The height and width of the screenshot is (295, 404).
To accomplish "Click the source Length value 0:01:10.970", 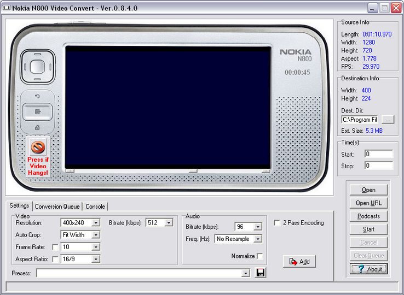I will [x=377, y=34].
